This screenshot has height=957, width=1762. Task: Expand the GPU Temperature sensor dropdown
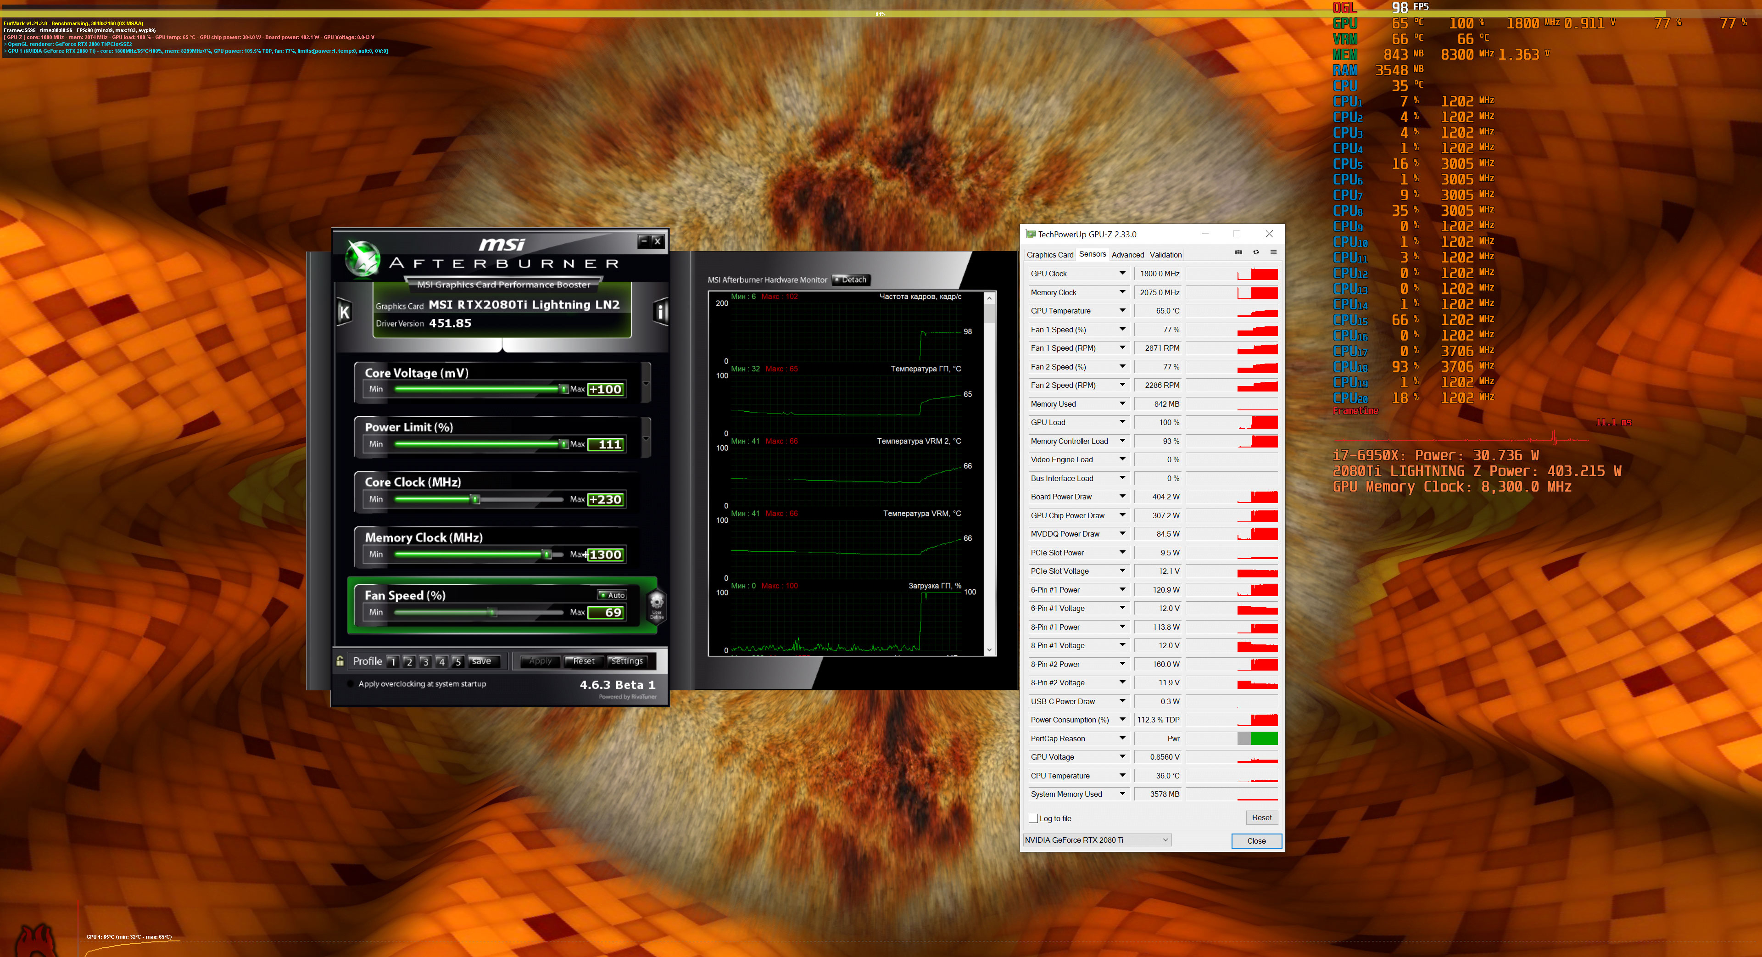(1122, 311)
